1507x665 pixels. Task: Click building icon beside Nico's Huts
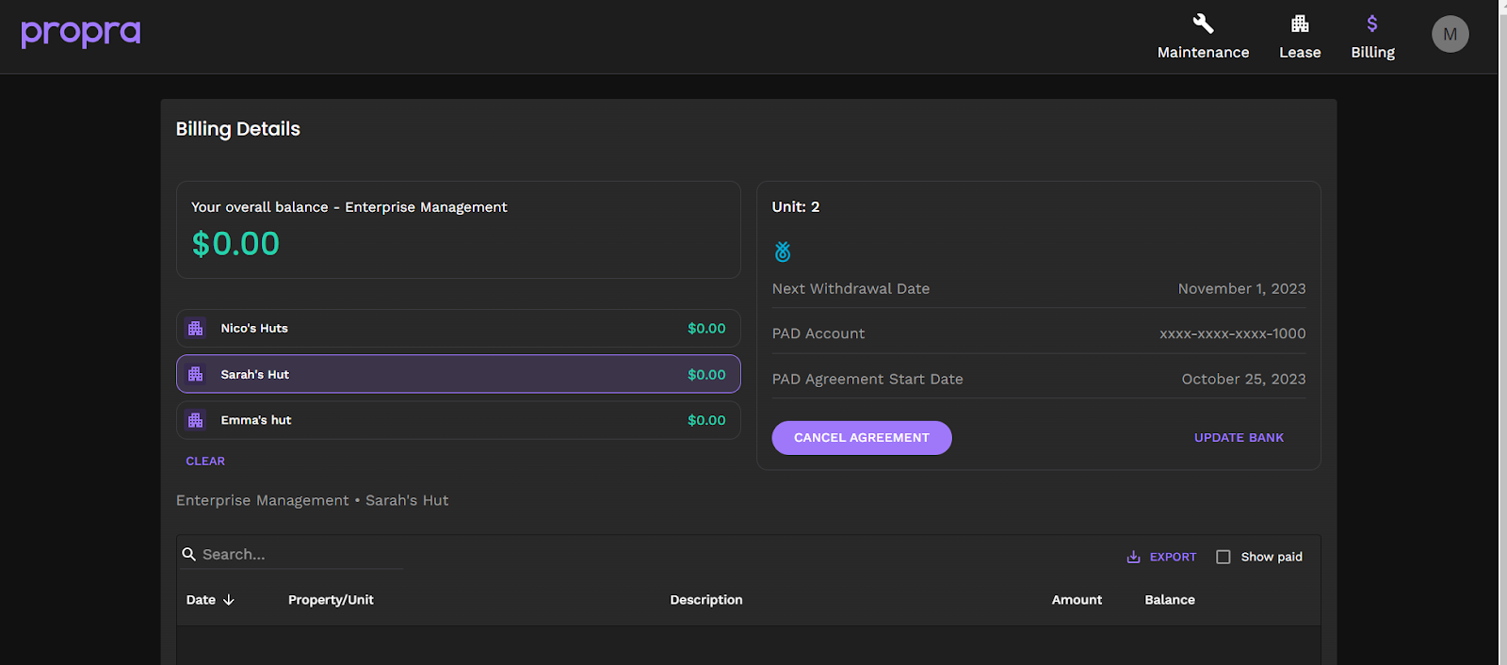point(196,329)
